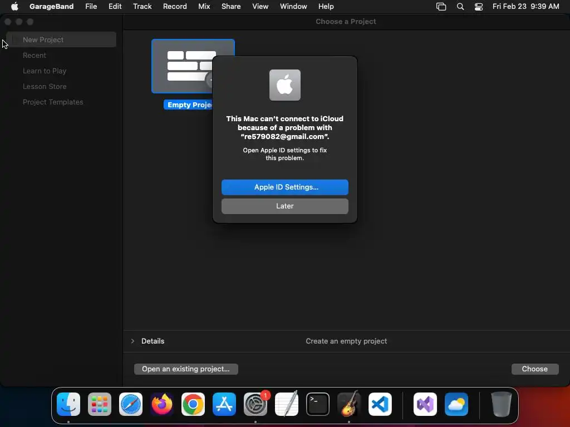Open the Trash in the Dock
570x427 pixels.
pyautogui.click(x=502, y=404)
